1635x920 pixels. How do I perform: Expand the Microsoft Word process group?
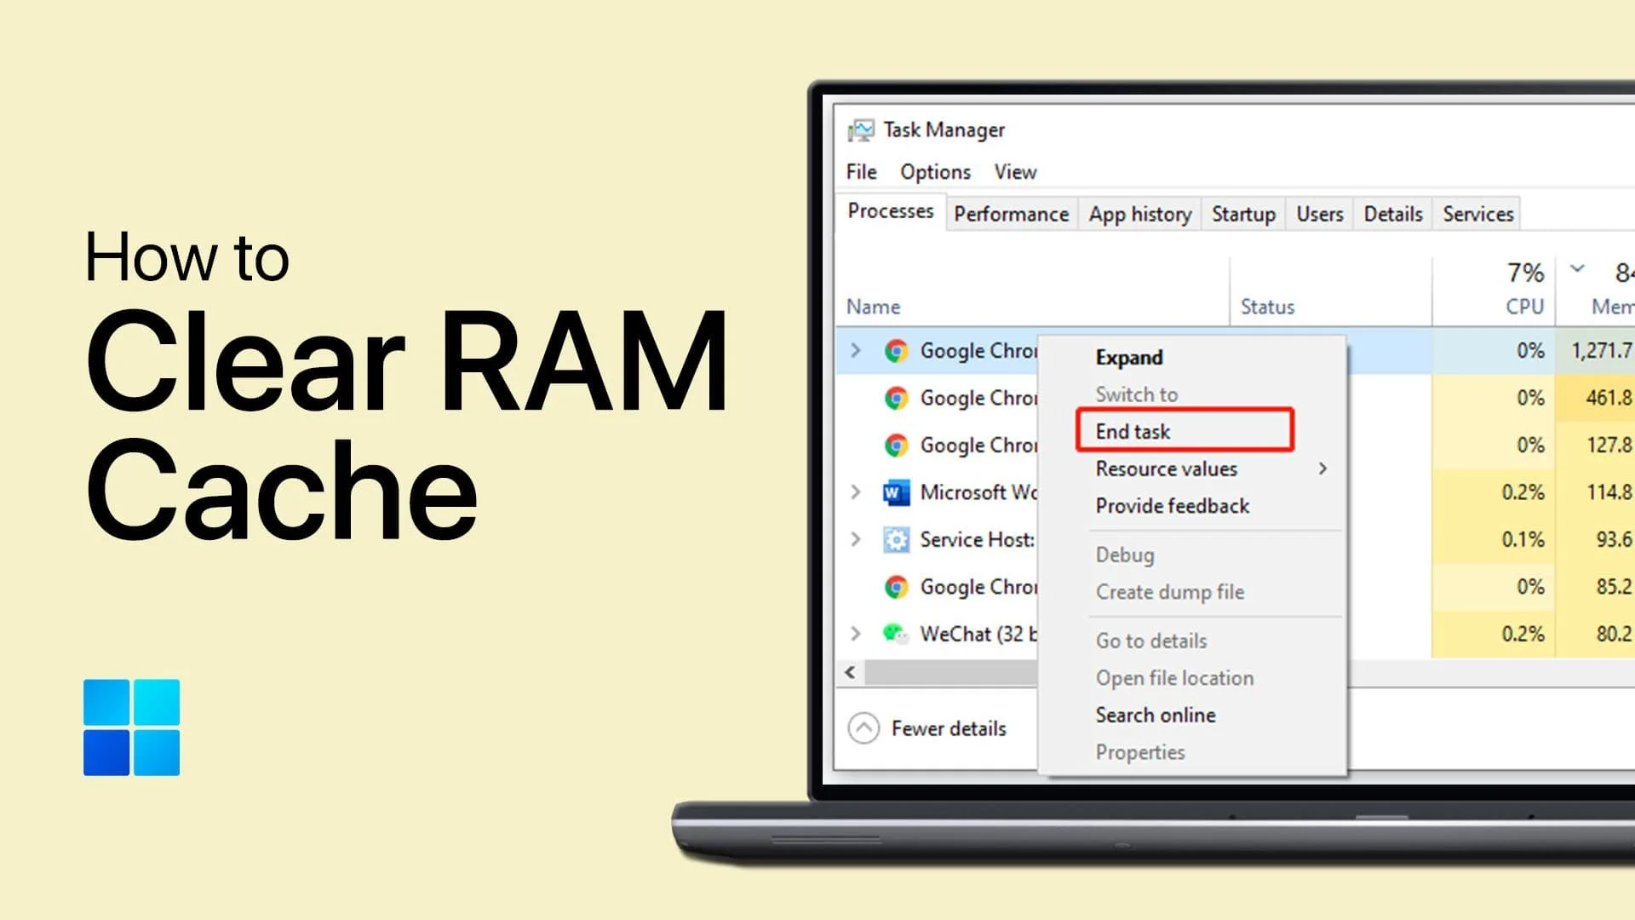point(856,492)
